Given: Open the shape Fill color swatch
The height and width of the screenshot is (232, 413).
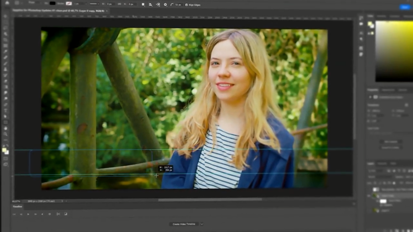Looking at the screenshot, I should click(52, 3).
